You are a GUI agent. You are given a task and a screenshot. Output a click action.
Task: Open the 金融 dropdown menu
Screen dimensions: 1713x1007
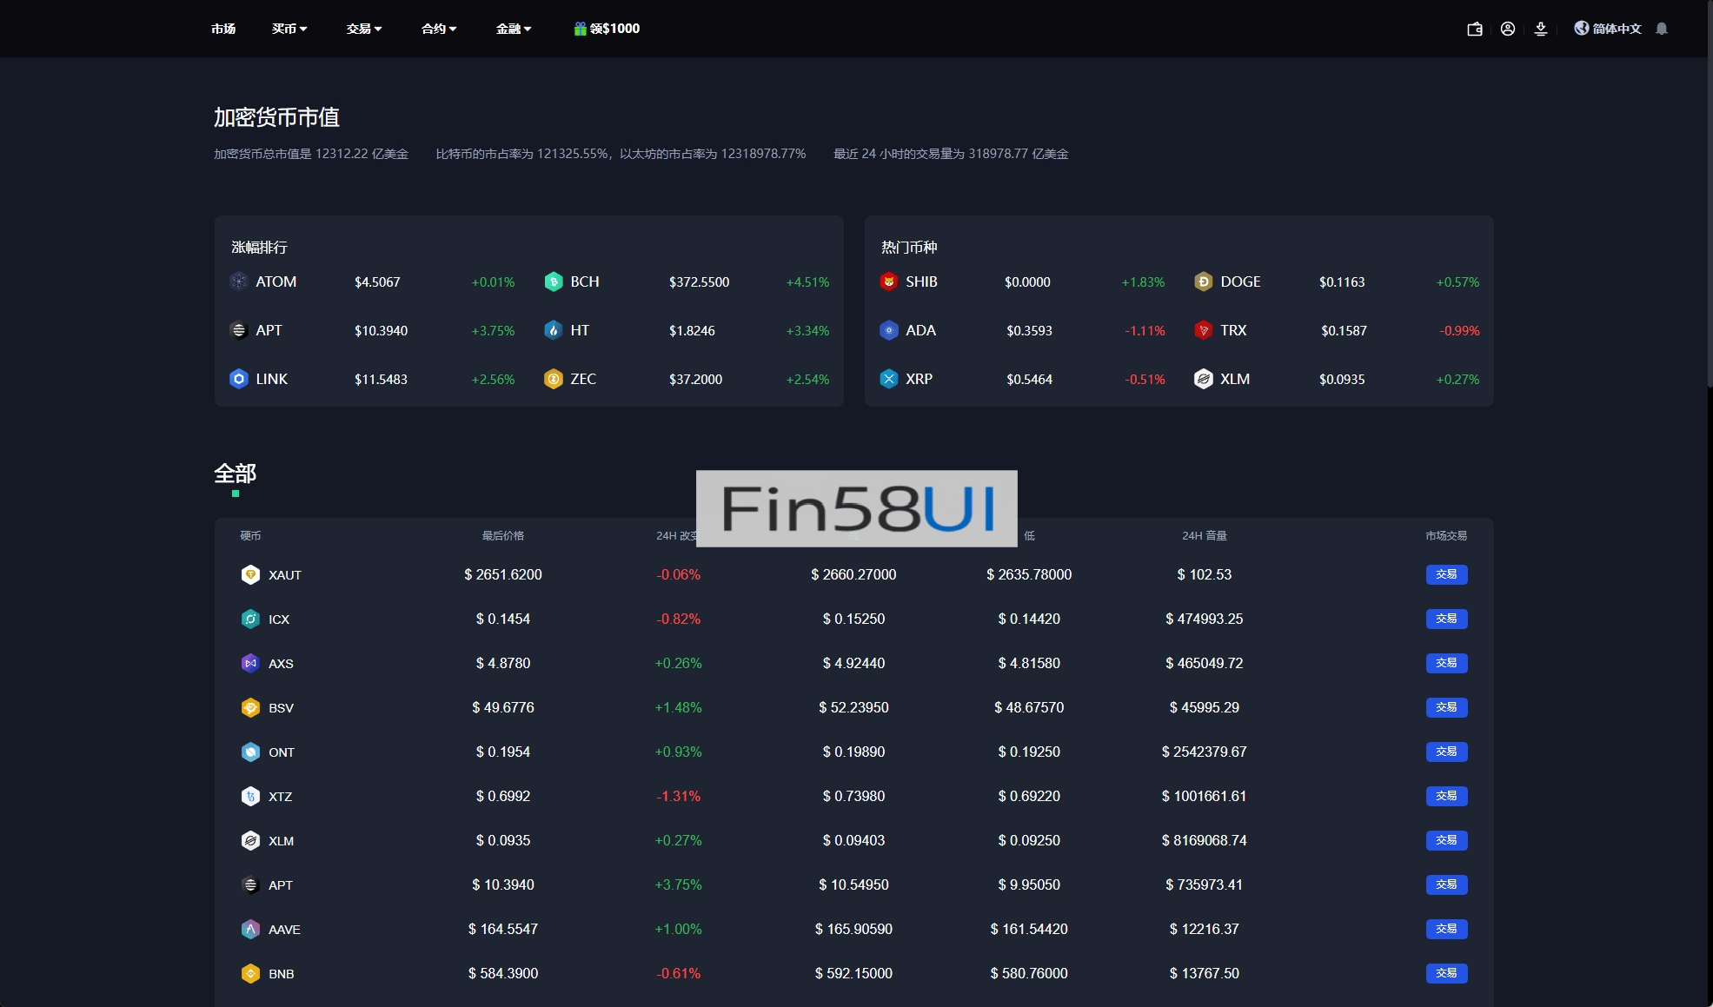click(x=514, y=29)
